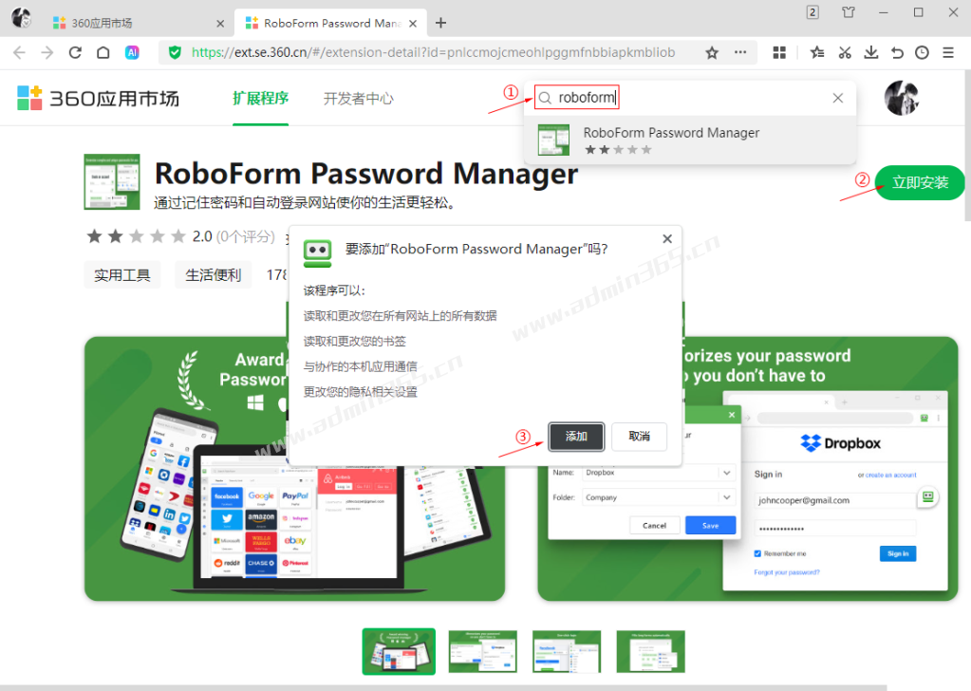Close the 360应用市场 tab
The image size is (971, 691).
[x=220, y=24]
